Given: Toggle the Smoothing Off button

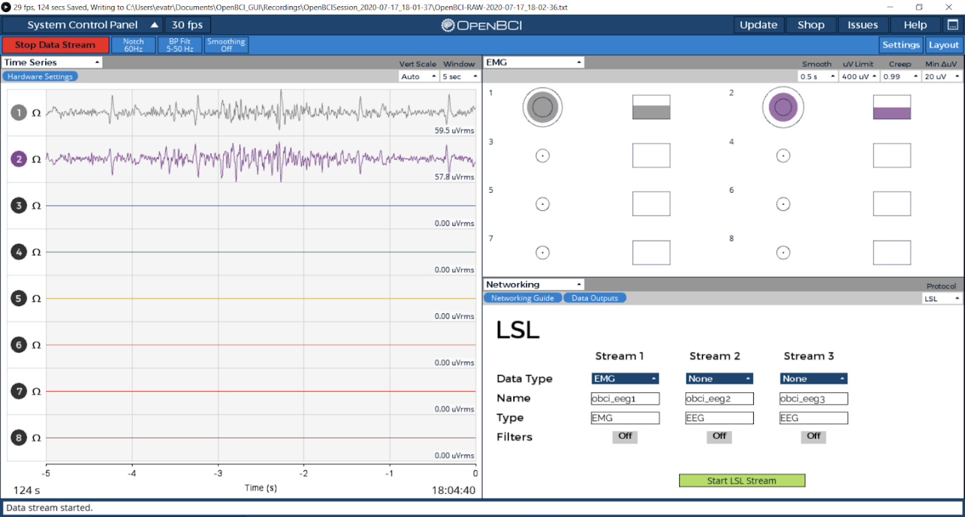Looking at the screenshot, I should point(226,45).
